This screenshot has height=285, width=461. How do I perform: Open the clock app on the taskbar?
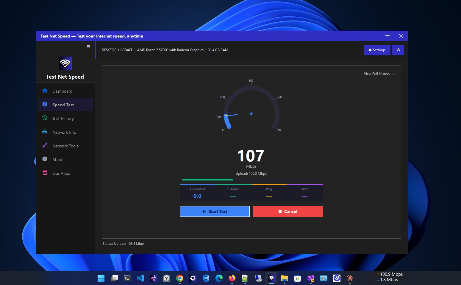[167, 278]
